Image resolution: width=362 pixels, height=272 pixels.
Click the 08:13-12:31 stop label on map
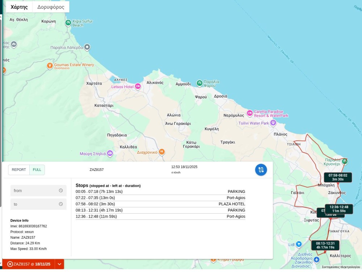coord(325,245)
